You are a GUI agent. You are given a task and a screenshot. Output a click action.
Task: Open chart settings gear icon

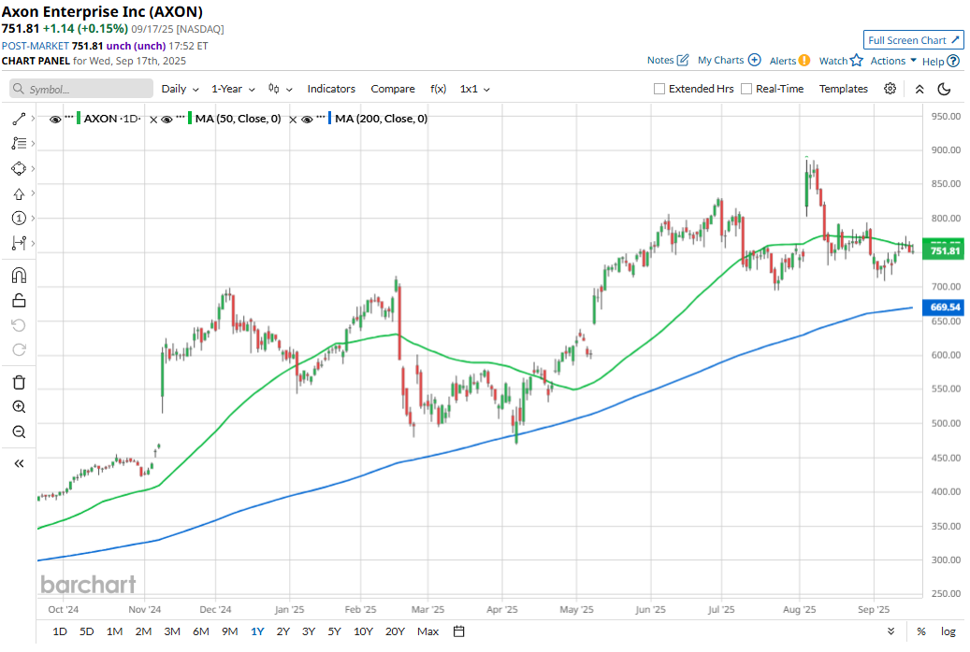(890, 89)
